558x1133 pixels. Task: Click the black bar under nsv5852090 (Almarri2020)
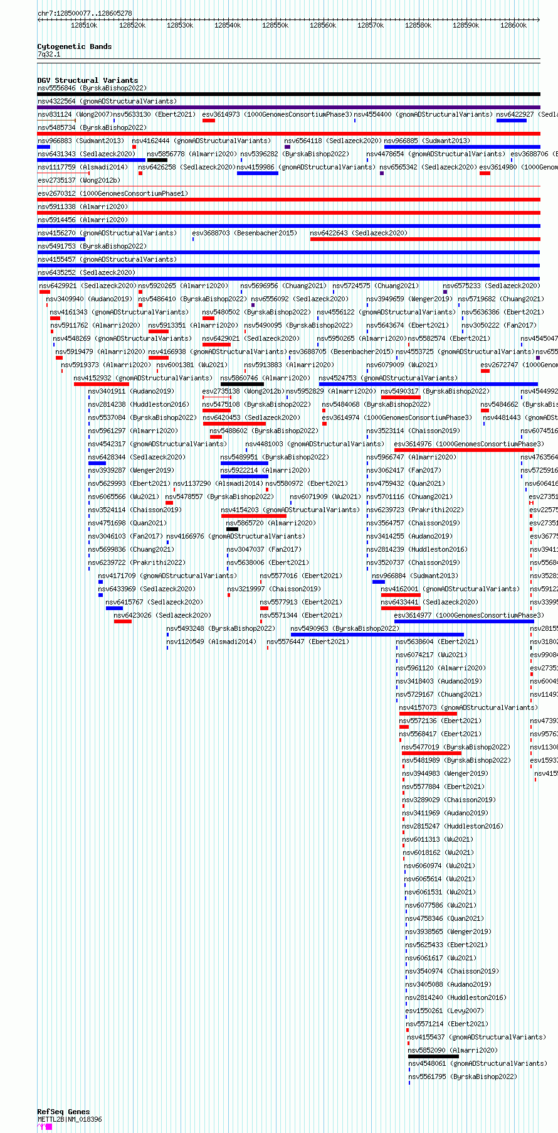(x=434, y=1056)
